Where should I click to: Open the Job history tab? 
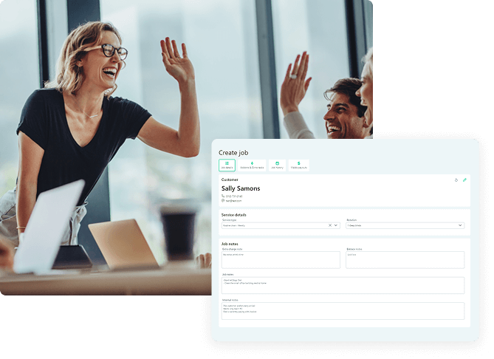pyautogui.click(x=277, y=165)
